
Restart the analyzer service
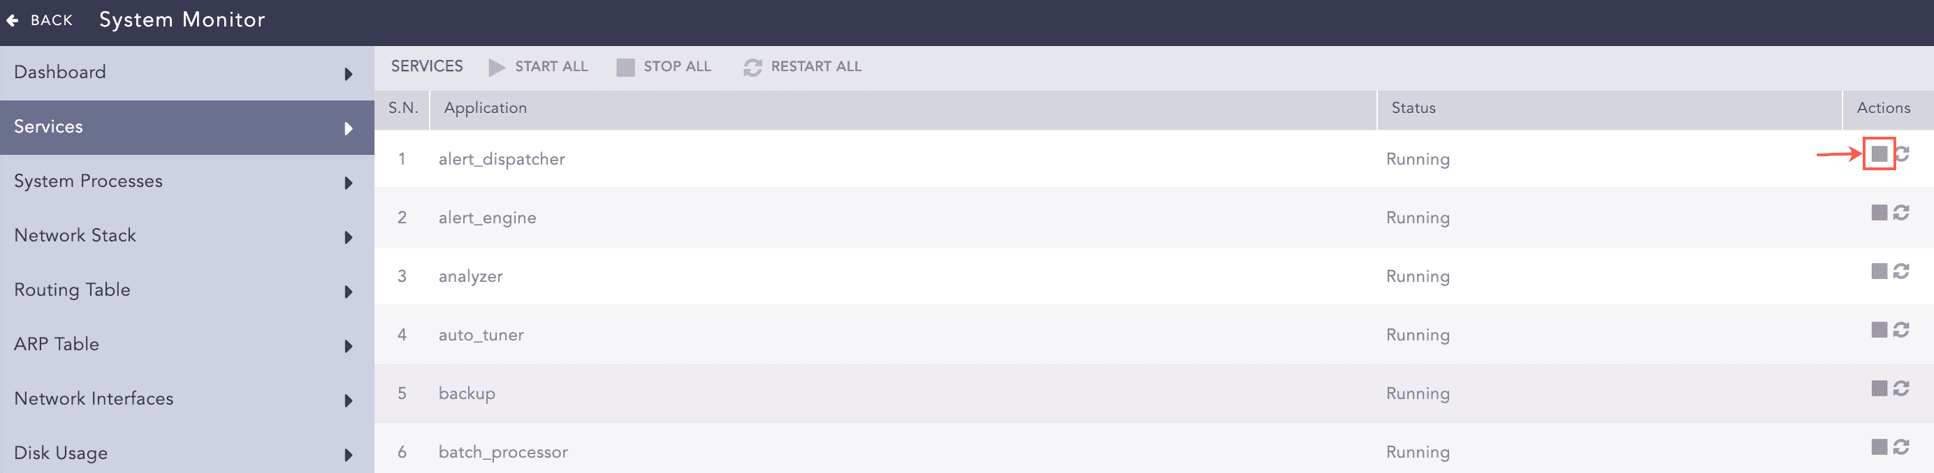(x=1901, y=271)
